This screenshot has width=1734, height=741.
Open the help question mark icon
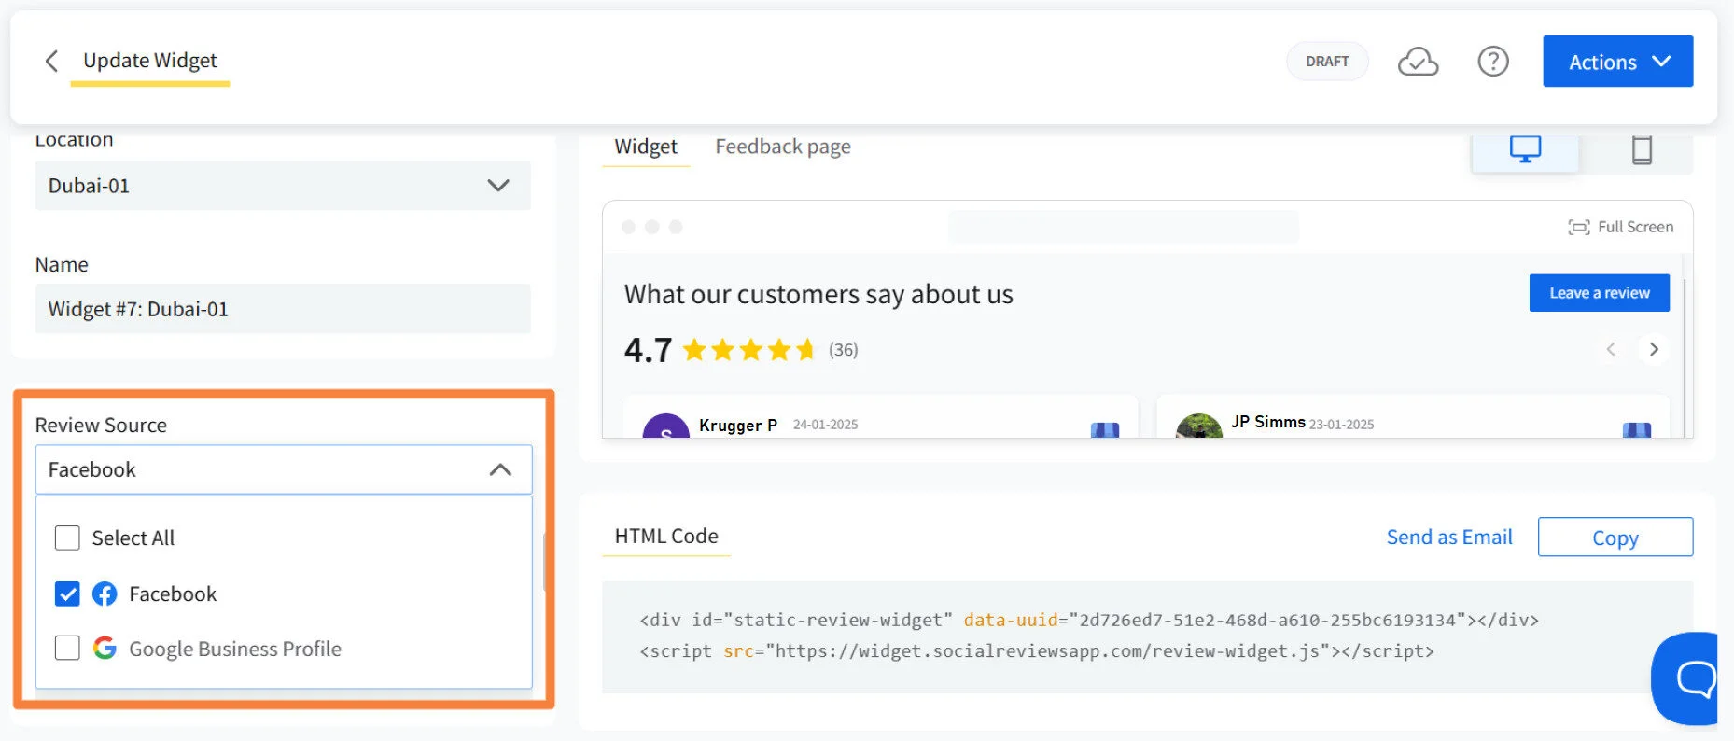[x=1492, y=62]
